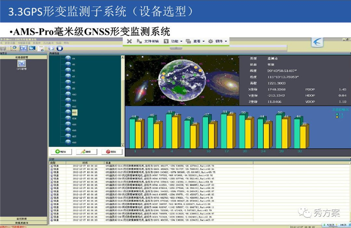Click the report document toolbar icon
This screenshot has height=228, width=351.
(41, 49)
